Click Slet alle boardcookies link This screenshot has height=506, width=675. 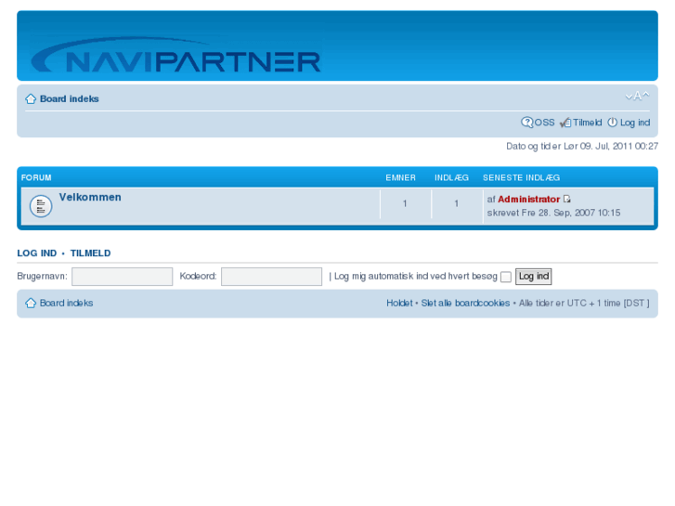point(465,304)
